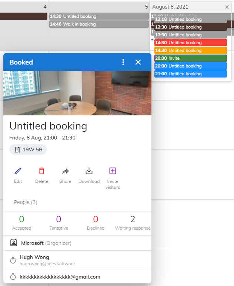Viewport: 234px width, 286px height.
Task: Click the red Delete trash icon
Action: [41, 171]
